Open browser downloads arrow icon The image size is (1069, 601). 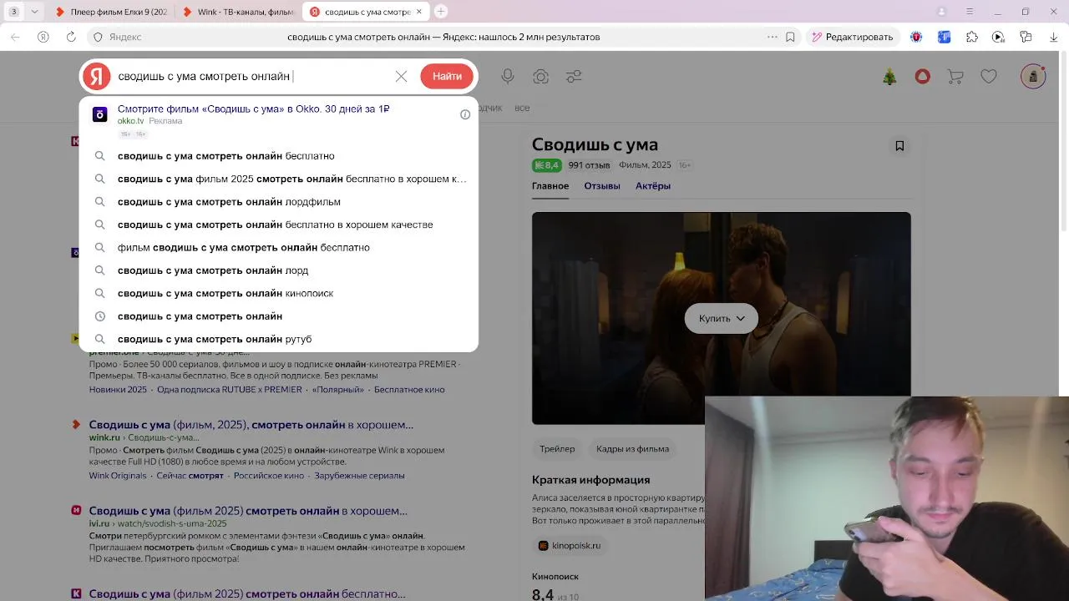(1053, 37)
